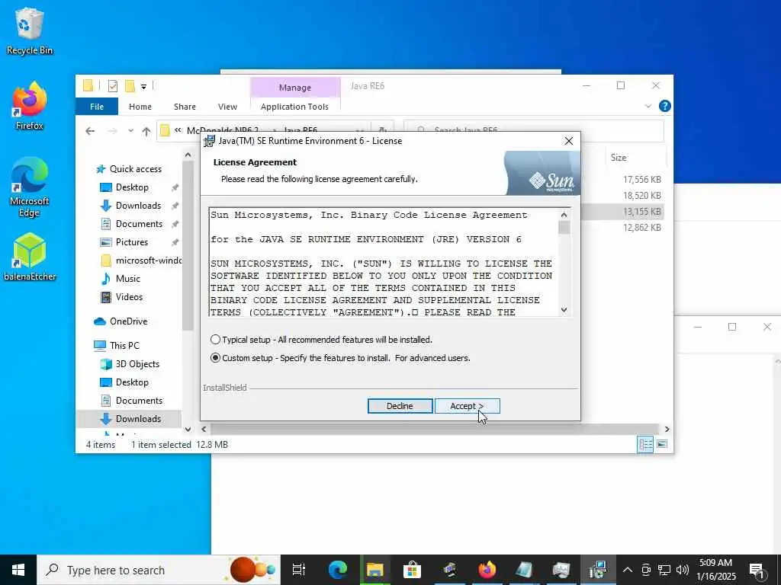Open the notification center icon

(x=757, y=570)
